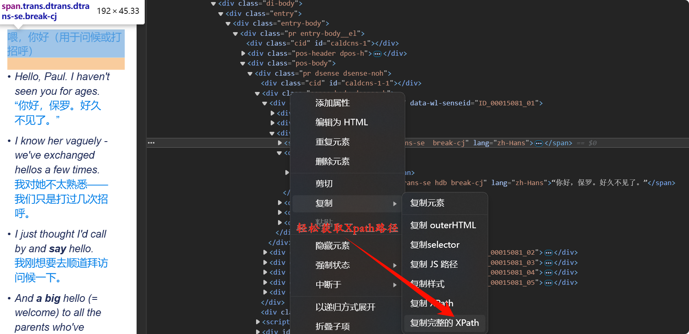Screen dimensions: 689x334
Task: Click the blue translation 我刚想要去顺道拜访问候一下
Action: 61,270
